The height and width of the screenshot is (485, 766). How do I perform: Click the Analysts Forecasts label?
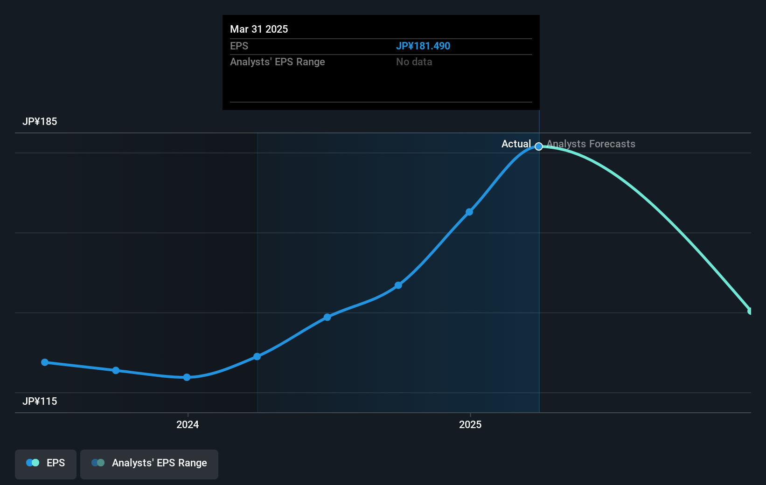(591, 144)
